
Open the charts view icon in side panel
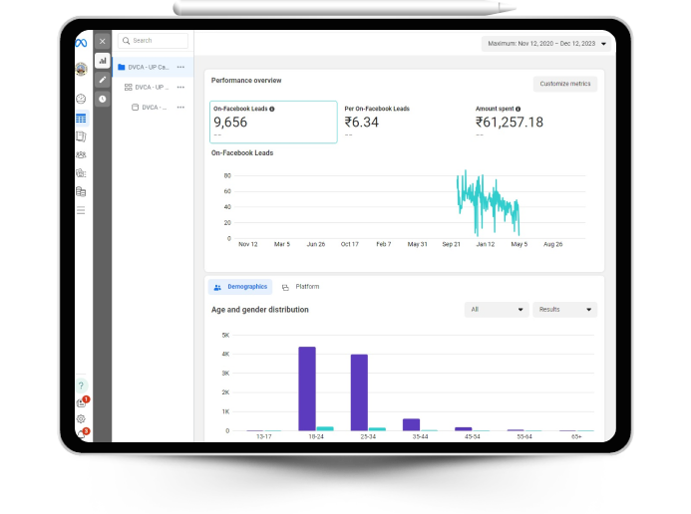(x=102, y=61)
